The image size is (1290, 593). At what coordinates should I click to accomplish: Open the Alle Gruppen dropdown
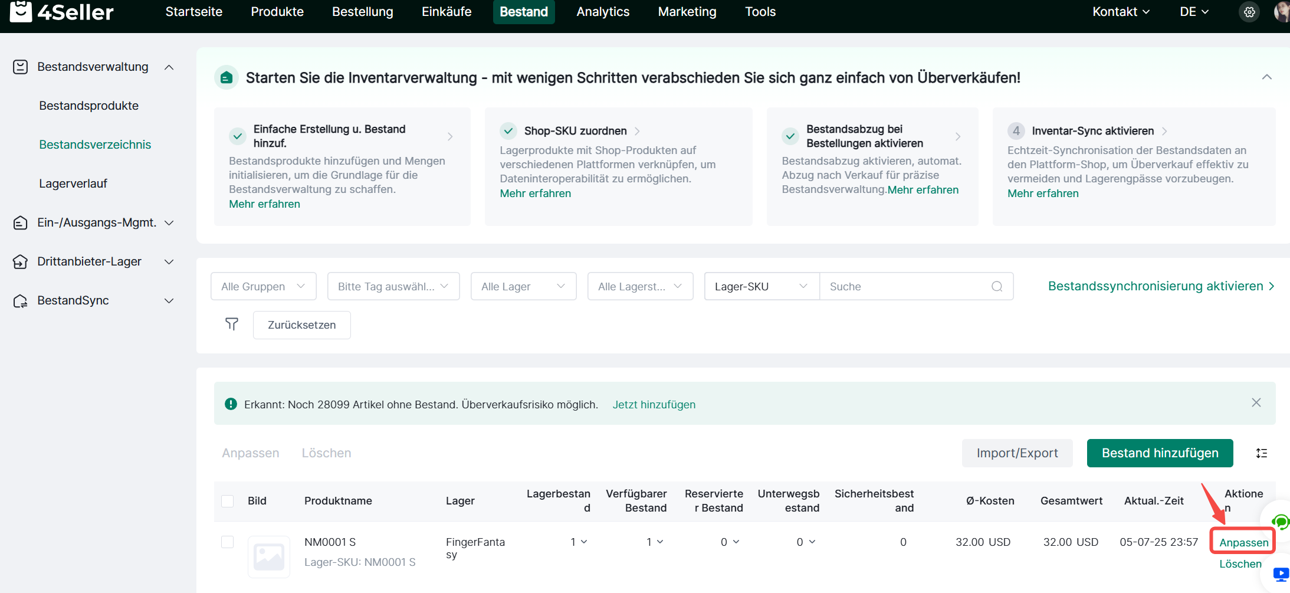(263, 287)
